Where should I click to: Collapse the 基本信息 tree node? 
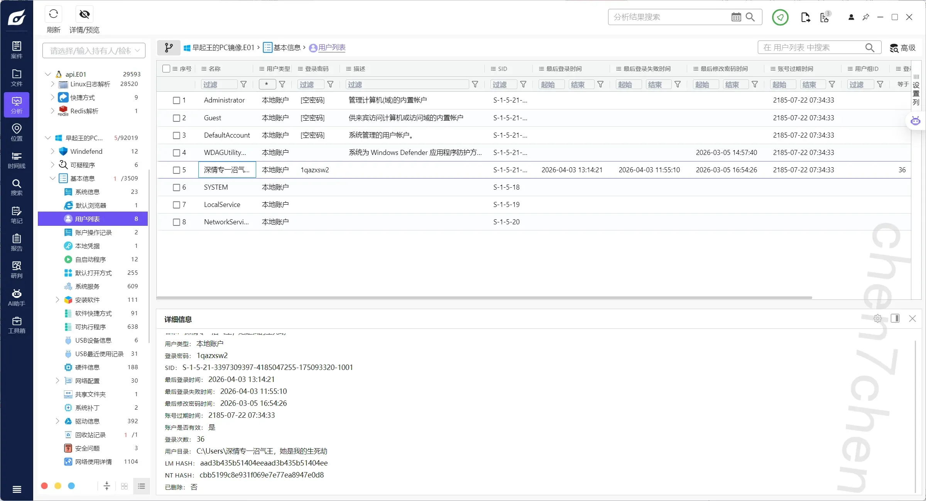(52, 178)
